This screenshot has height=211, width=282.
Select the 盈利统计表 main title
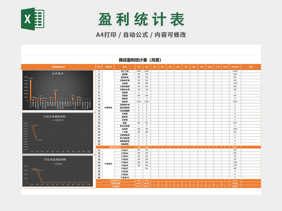[x=141, y=19]
